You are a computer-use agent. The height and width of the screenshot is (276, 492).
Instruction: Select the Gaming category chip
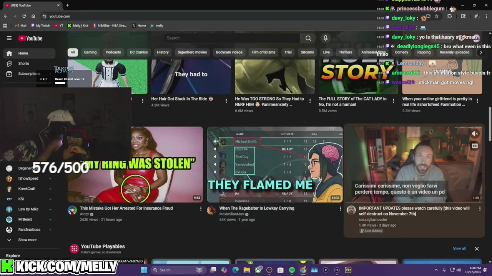coord(90,52)
